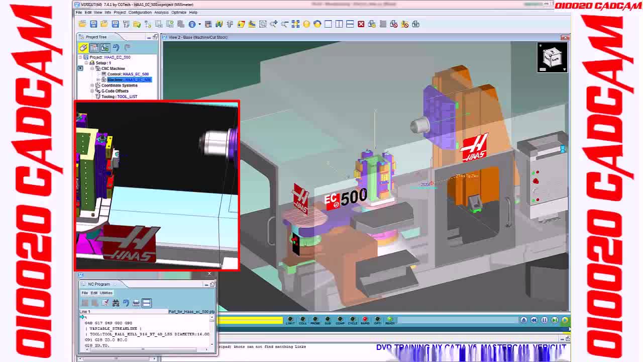Select the two-view vertical split layout icon
643x362 pixels.
339,24
